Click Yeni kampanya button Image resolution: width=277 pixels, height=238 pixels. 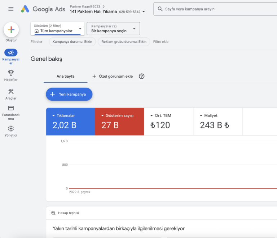click(x=69, y=94)
